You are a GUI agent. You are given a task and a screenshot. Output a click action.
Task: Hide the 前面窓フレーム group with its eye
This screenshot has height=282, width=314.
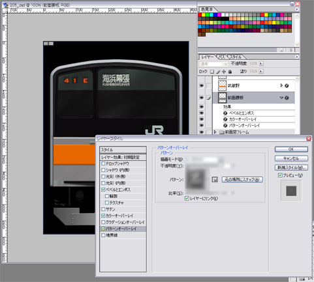pos(202,132)
